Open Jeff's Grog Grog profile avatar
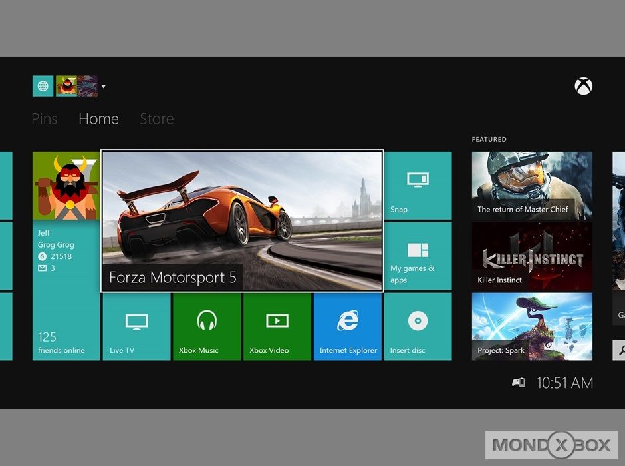Image resolution: width=625 pixels, height=466 pixels. tap(66, 186)
